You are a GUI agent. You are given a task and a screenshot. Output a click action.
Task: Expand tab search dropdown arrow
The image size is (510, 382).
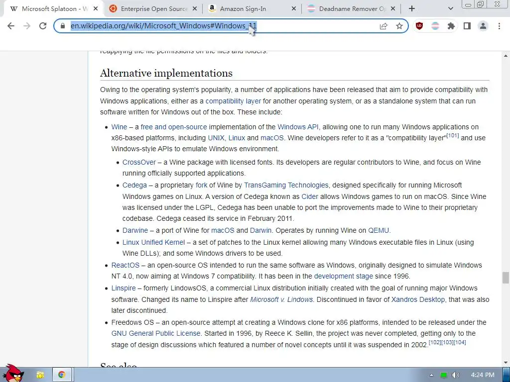pyautogui.click(x=450, y=9)
